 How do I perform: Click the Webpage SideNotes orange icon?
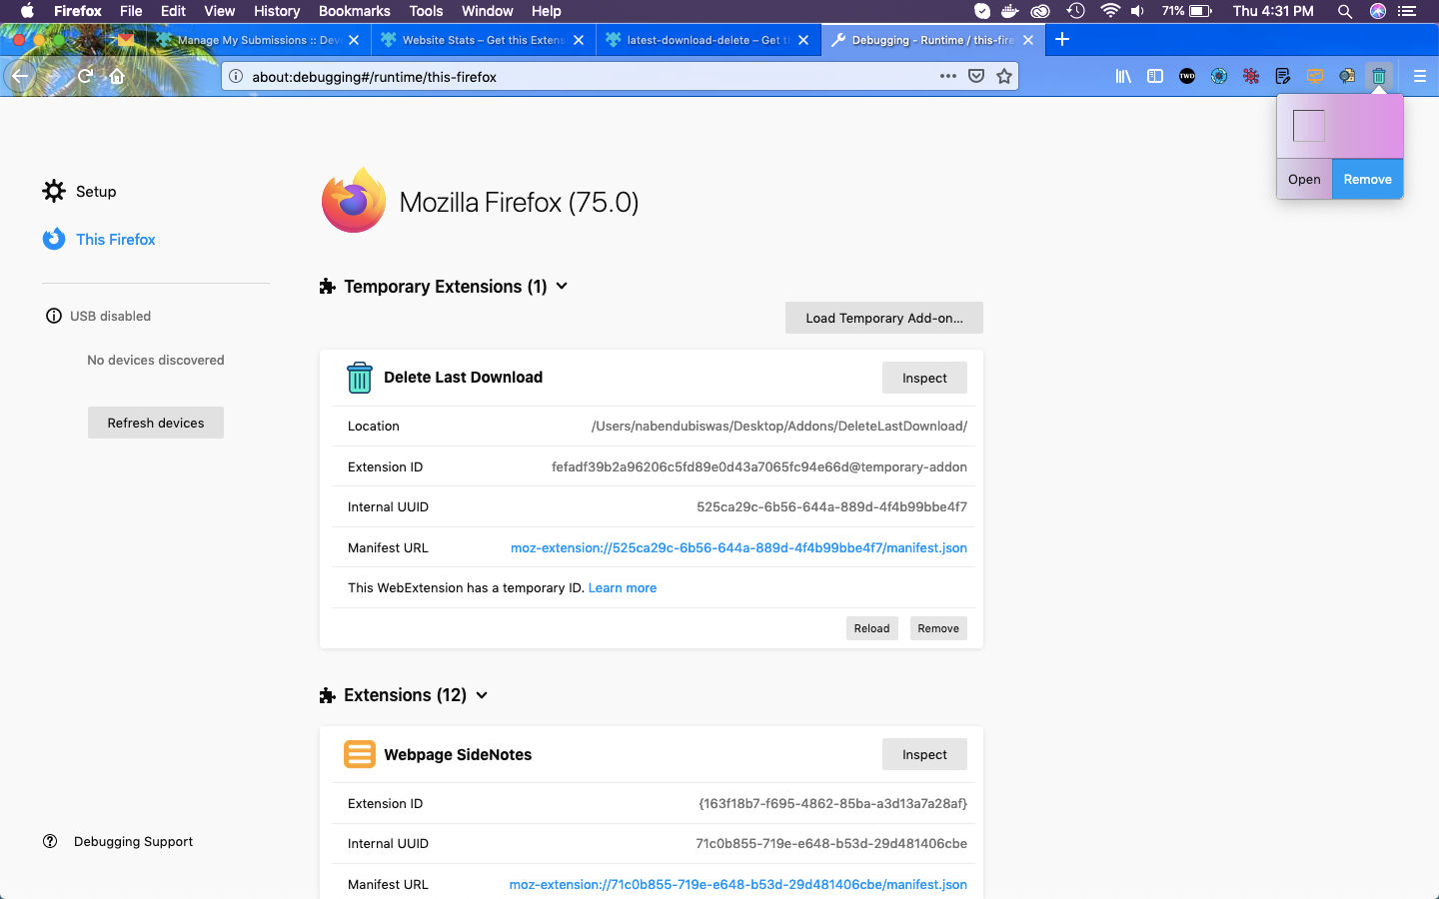(359, 754)
